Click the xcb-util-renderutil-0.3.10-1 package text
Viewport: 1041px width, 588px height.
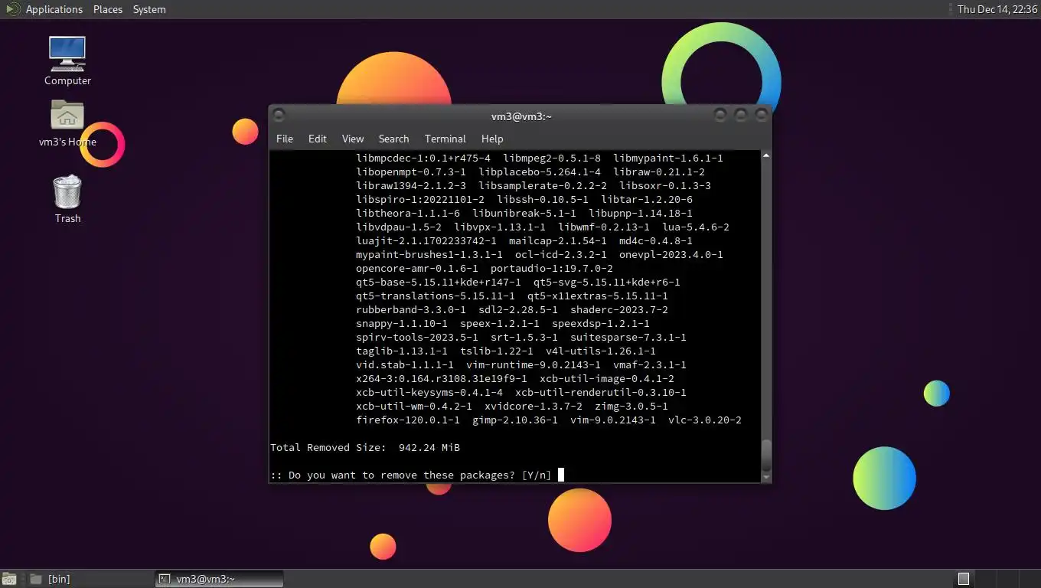pos(601,393)
